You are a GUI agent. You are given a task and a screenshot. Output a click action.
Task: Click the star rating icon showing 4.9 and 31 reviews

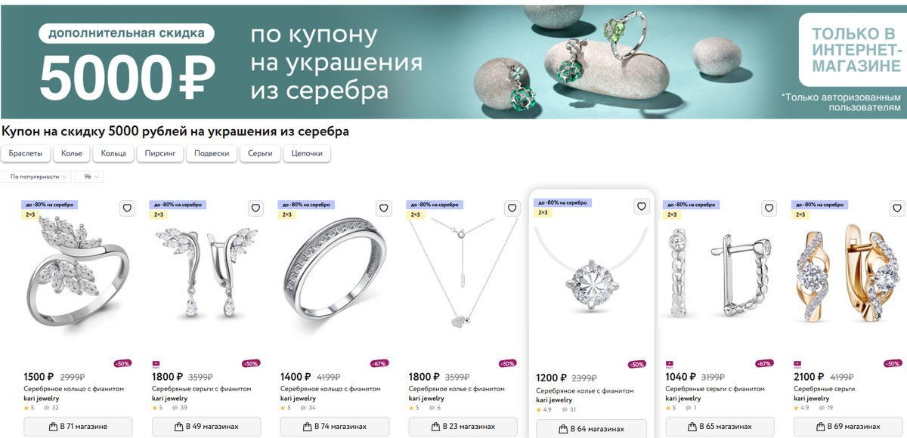539,410
